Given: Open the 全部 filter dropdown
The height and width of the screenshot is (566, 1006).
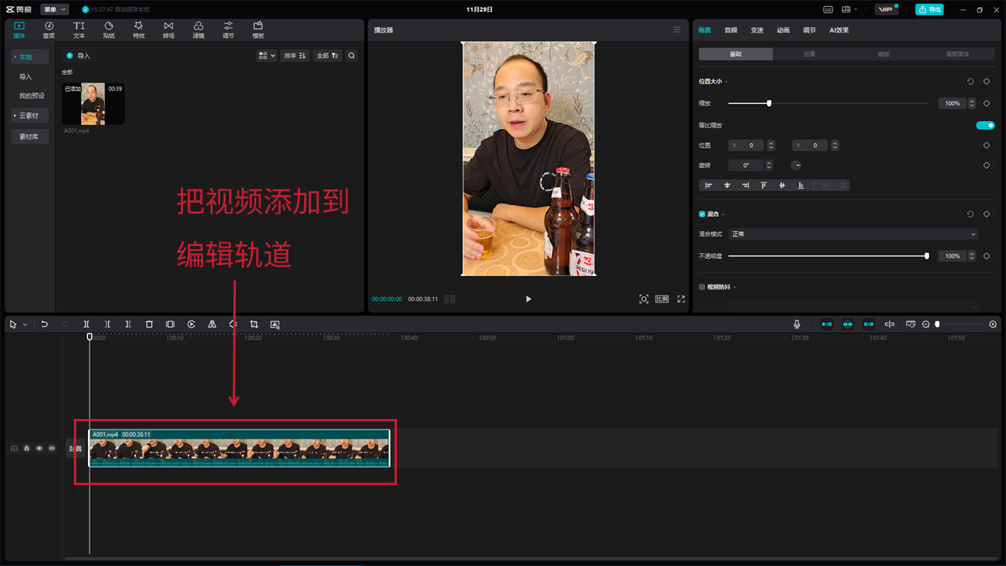Looking at the screenshot, I should click(x=327, y=56).
